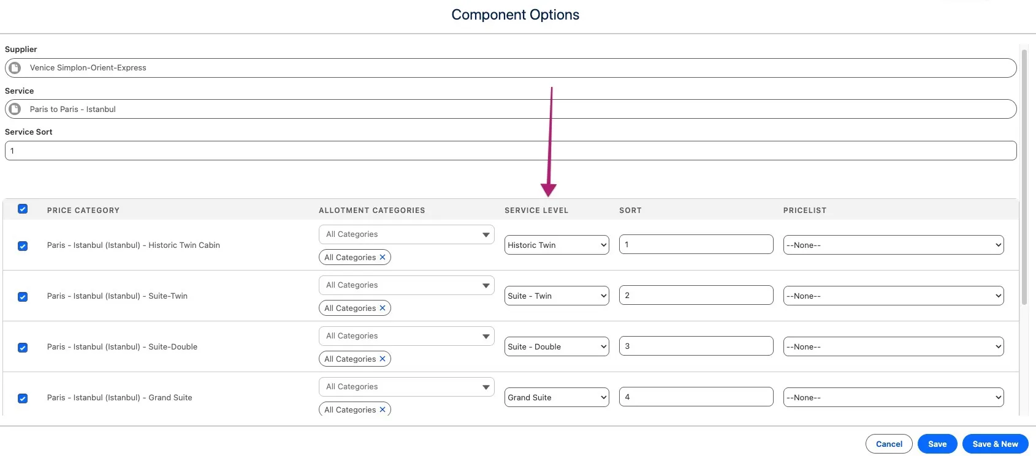Click the Sort field containing 2
The height and width of the screenshot is (456, 1036).
(695, 296)
